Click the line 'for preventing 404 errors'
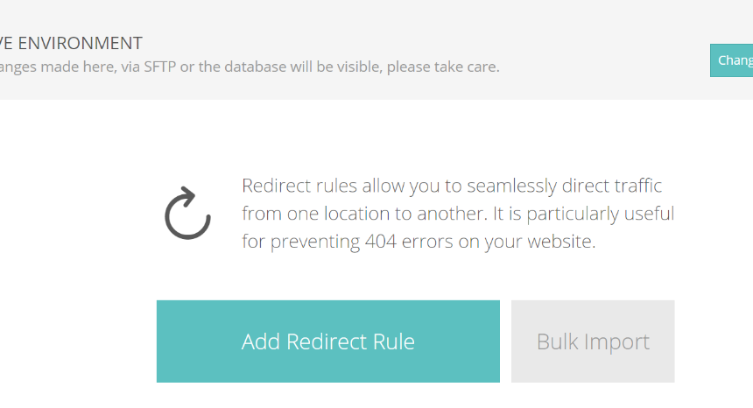The height and width of the screenshot is (408, 753). point(419,242)
